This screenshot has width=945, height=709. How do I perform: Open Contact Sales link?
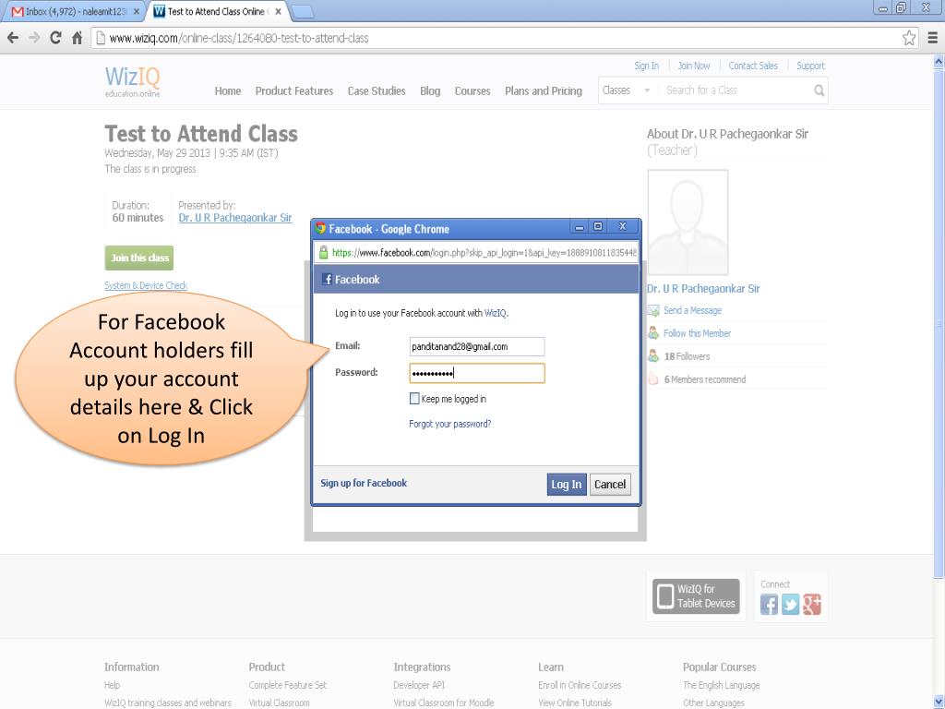pos(753,66)
